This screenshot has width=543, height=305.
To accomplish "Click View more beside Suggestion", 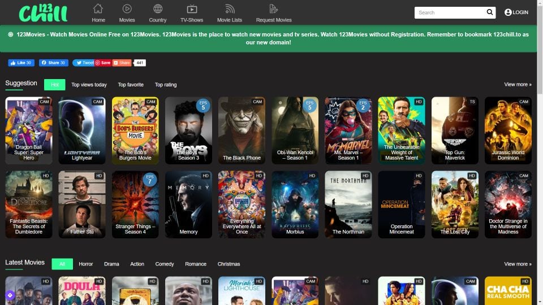I will [518, 85].
